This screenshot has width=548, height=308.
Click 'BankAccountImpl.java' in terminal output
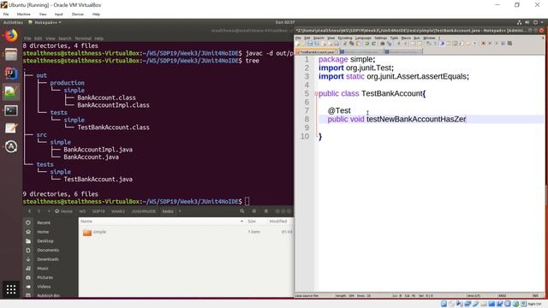pos(98,150)
